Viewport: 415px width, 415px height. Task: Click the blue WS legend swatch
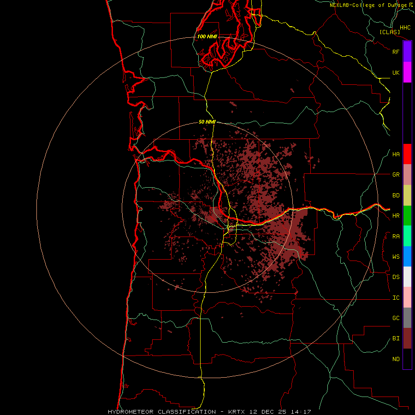pos(407,256)
